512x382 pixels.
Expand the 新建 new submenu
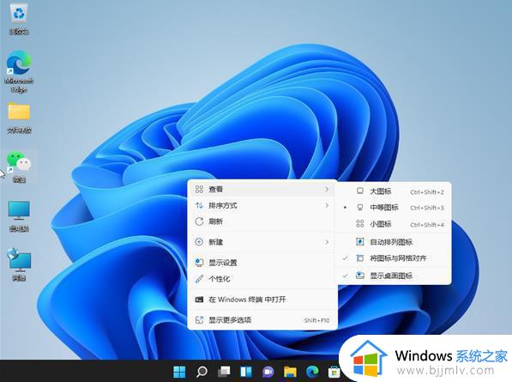pos(262,242)
